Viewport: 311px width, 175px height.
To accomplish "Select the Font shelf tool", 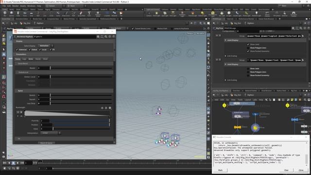I will [89, 14].
